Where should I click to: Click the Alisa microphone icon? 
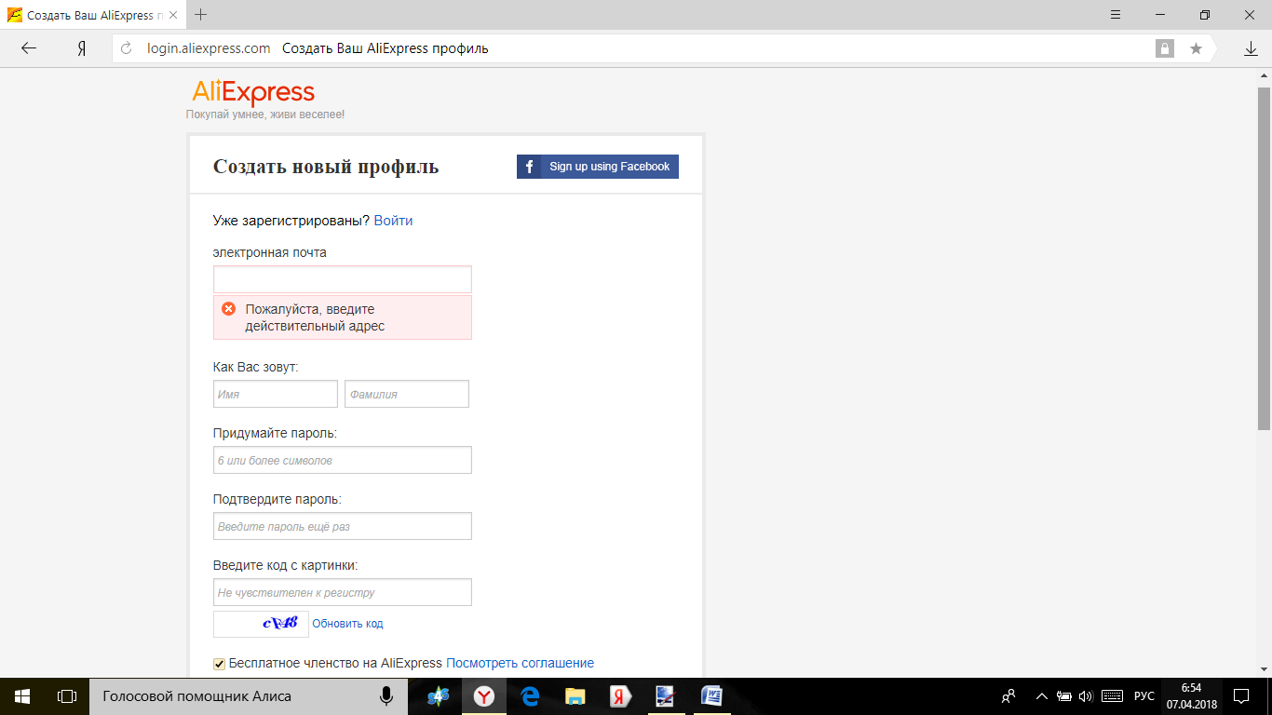pos(386,695)
